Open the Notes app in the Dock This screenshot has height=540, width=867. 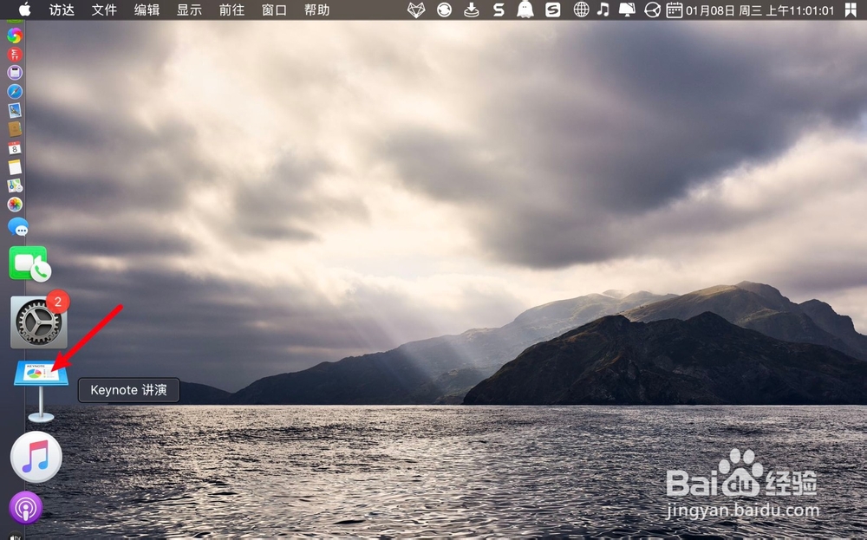tap(15, 167)
